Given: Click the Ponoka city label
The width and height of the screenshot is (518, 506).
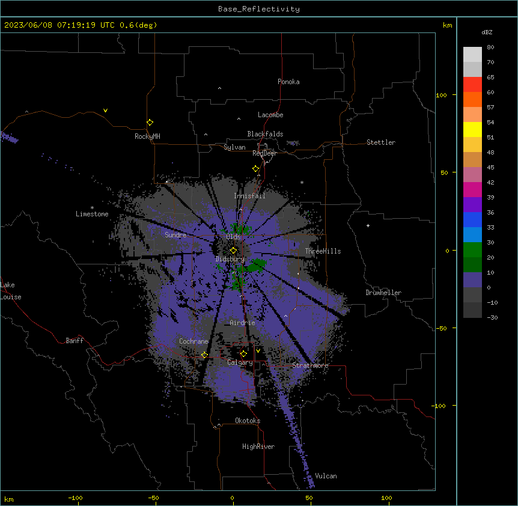Looking at the screenshot, I should [288, 82].
